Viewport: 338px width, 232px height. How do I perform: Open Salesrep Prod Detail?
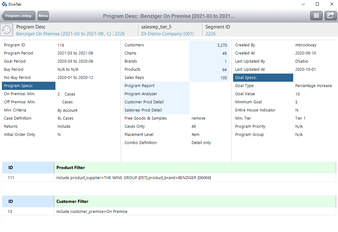143,110
